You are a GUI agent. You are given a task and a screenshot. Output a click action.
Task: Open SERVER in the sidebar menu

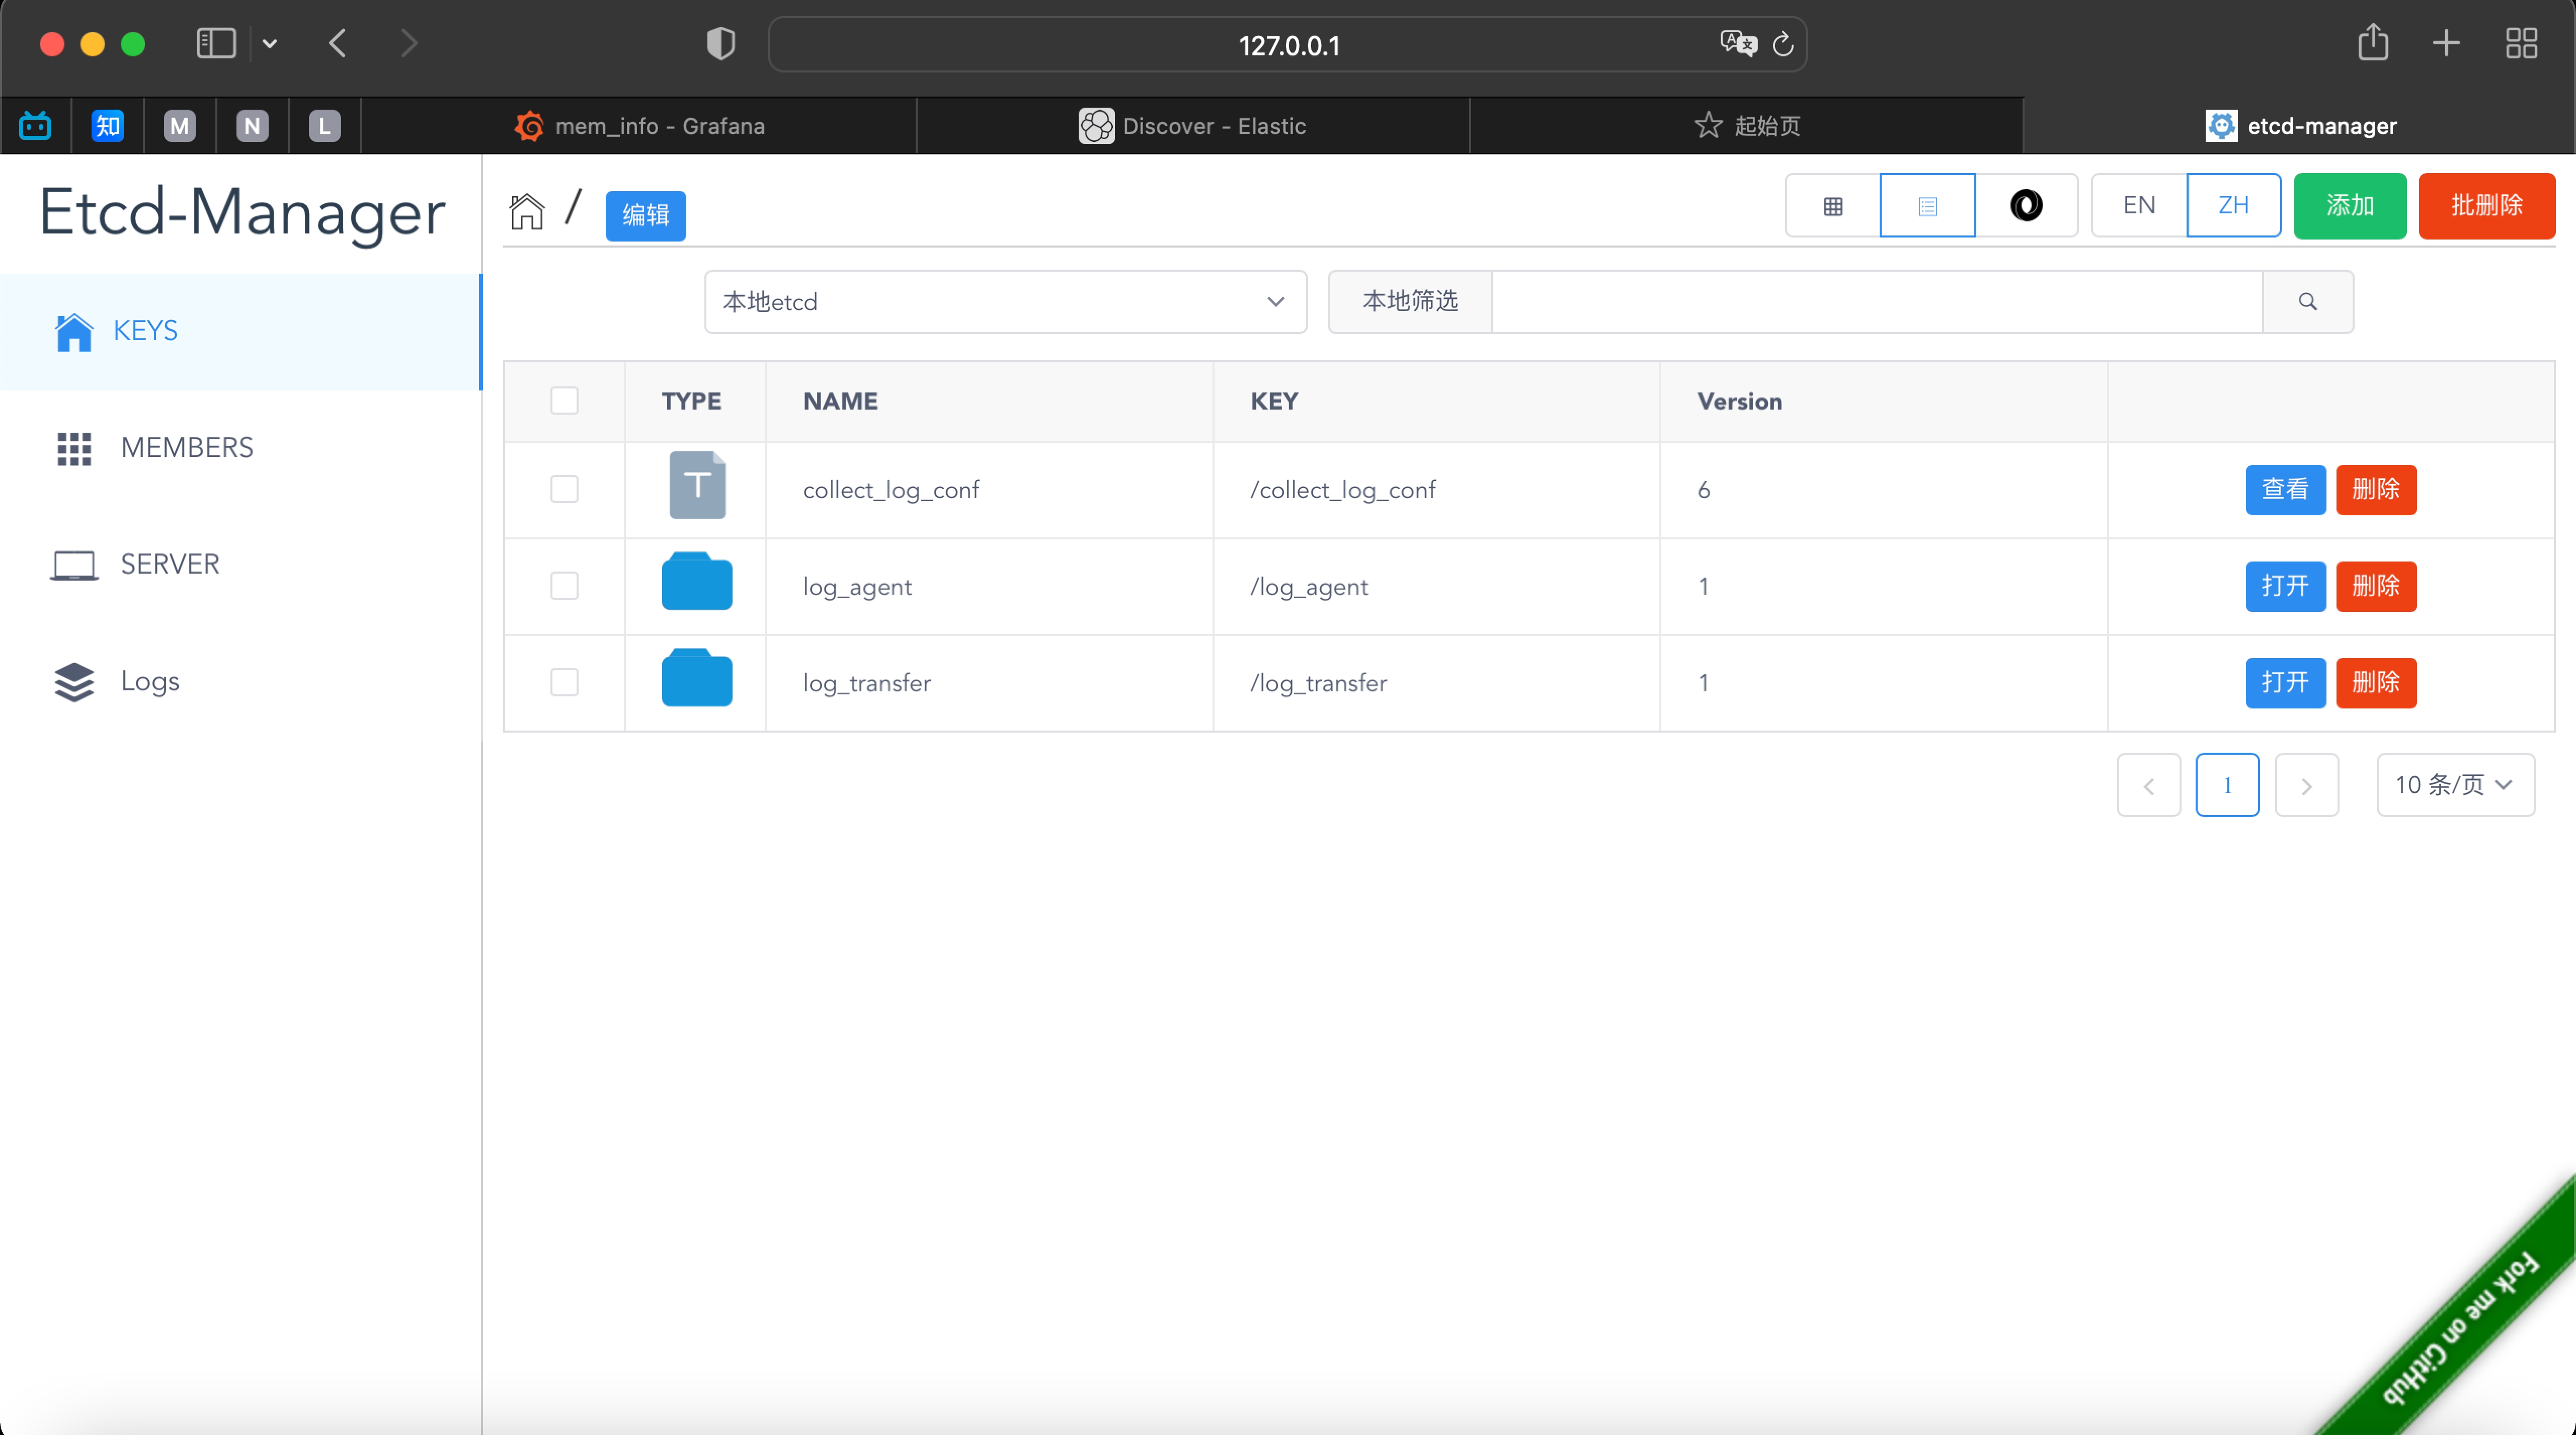(x=241, y=565)
